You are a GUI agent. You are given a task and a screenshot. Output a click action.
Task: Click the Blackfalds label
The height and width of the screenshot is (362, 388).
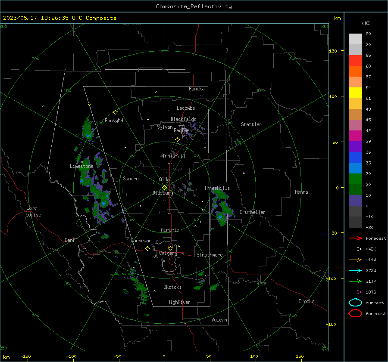183,119
